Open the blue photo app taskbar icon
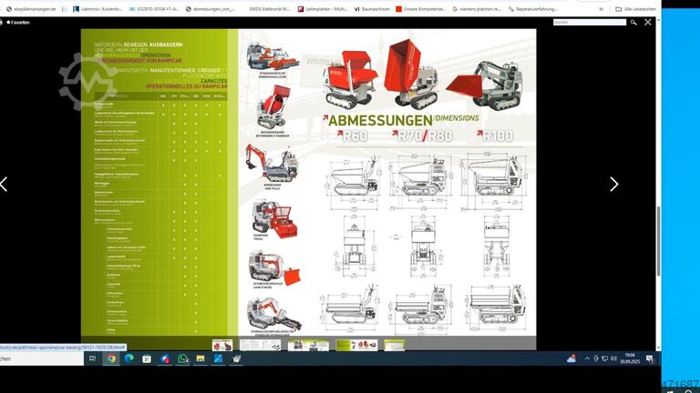 click(x=219, y=358)
